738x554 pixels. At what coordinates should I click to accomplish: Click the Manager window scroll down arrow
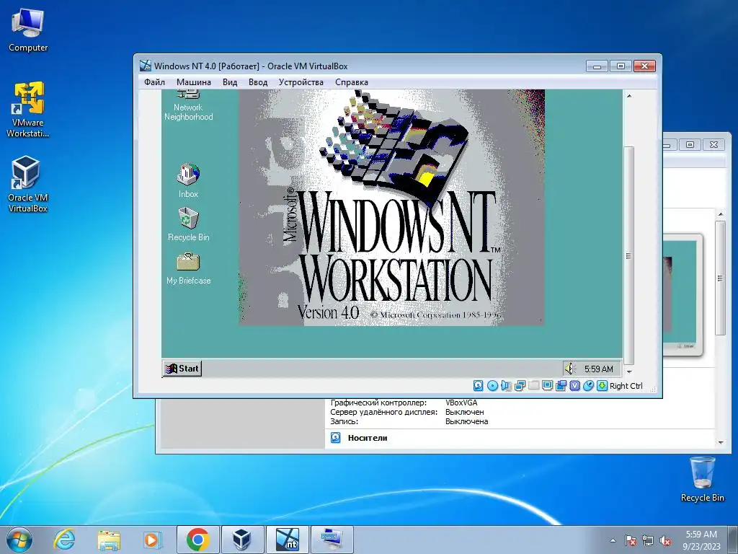[x=721, y=442]
